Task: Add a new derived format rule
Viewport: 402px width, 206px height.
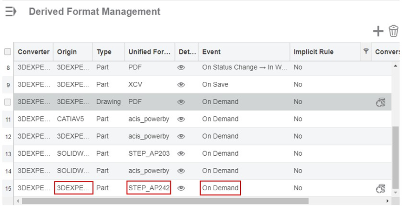Action: point(378,31)
